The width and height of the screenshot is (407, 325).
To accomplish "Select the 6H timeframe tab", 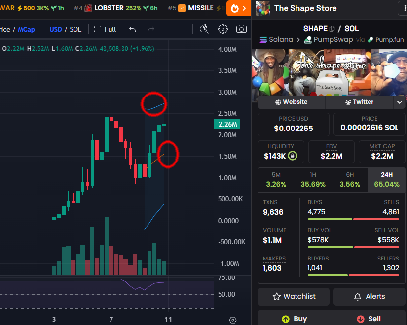I will [x=350, y=180].
